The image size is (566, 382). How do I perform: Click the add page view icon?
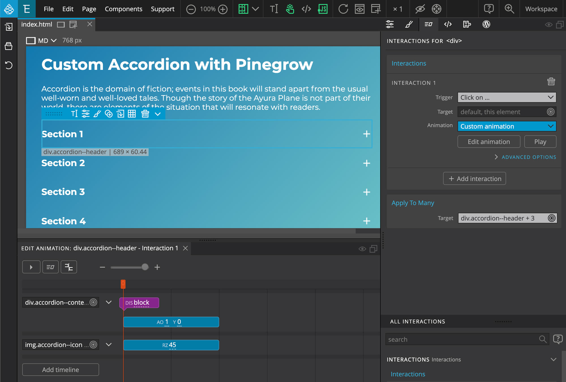pyautogui.click(x=376, y=9)
